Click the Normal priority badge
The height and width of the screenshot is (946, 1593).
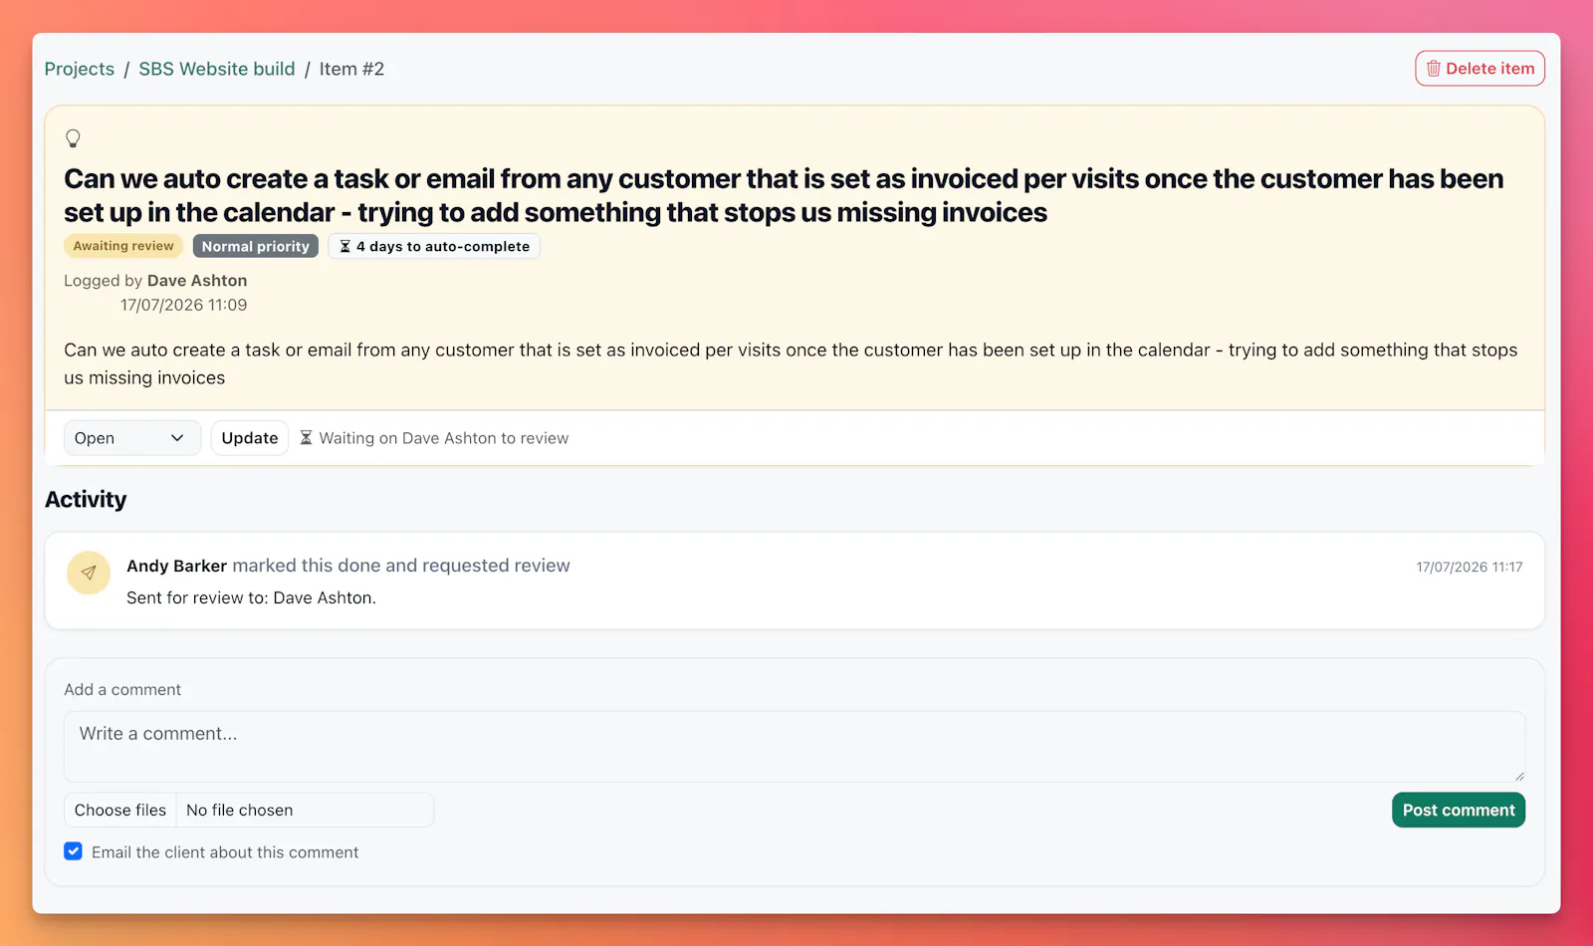click(x=256, y=246)
